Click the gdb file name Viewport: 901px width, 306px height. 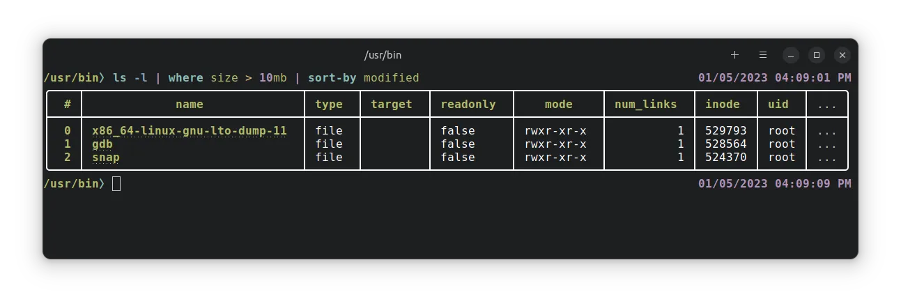coord(102,144)
